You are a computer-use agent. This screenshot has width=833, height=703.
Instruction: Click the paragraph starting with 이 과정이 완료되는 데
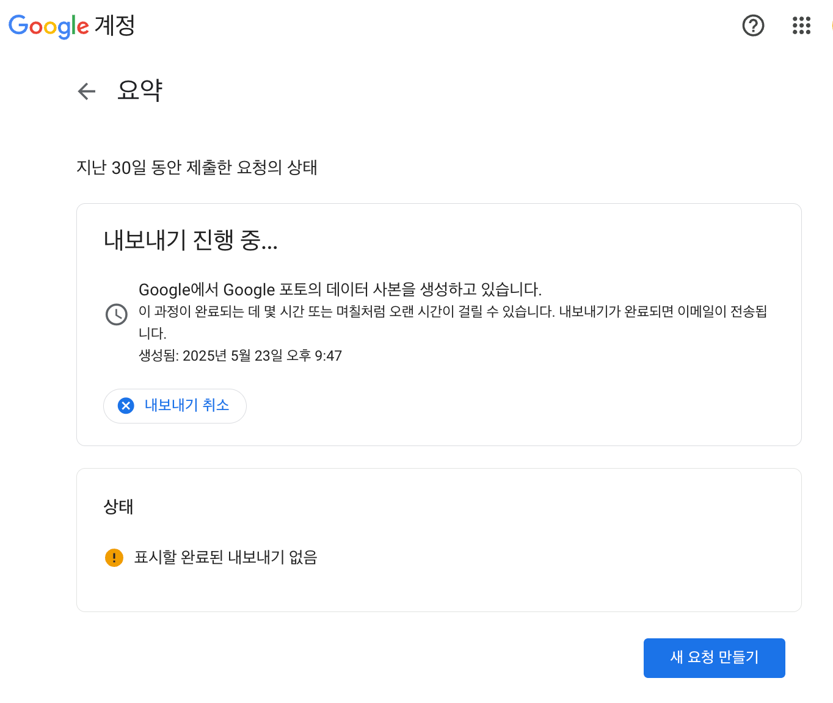click(x=453, y=322)
